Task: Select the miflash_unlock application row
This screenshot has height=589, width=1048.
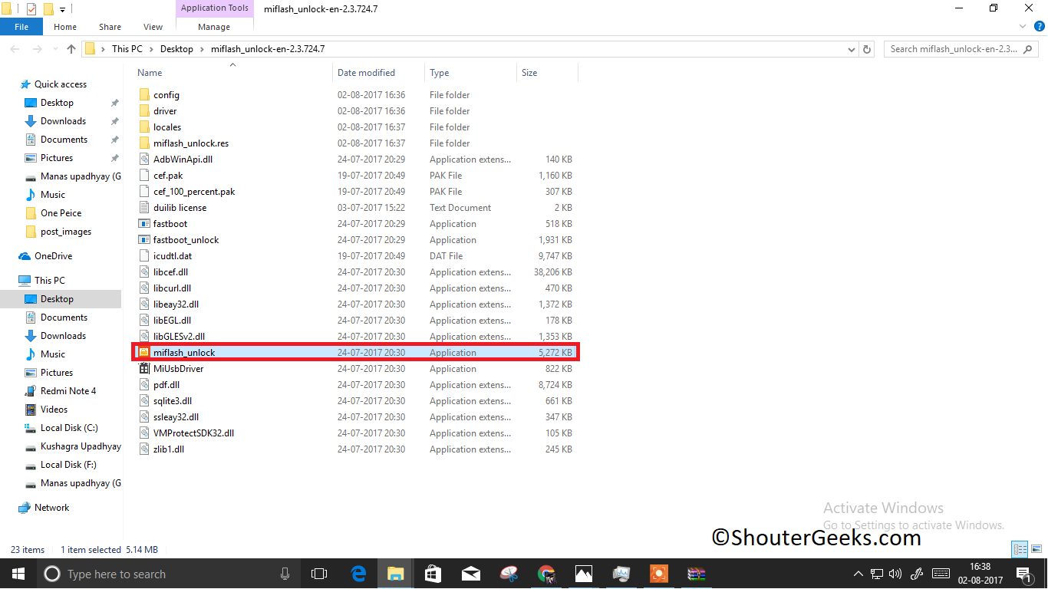Action: click(x=356, y=353)
